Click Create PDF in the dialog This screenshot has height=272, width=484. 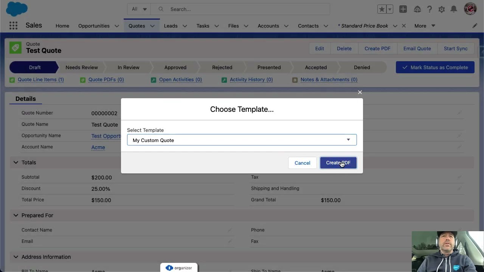338,163
